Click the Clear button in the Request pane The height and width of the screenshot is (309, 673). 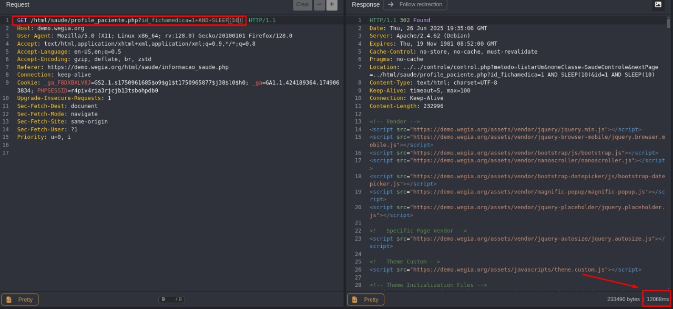[302, 4]
